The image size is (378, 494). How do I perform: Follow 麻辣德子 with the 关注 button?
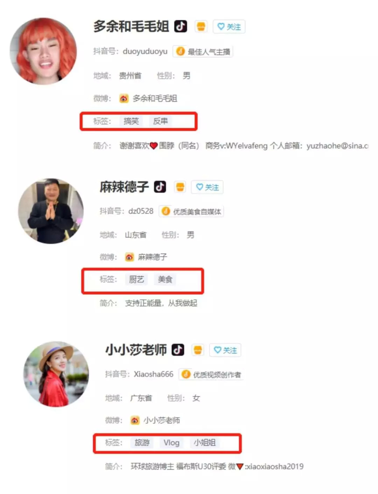207,187
